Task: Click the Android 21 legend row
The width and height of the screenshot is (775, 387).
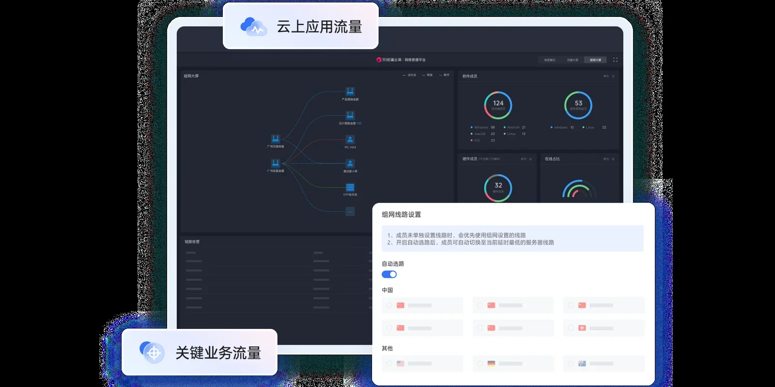Action: click(515, 127)
